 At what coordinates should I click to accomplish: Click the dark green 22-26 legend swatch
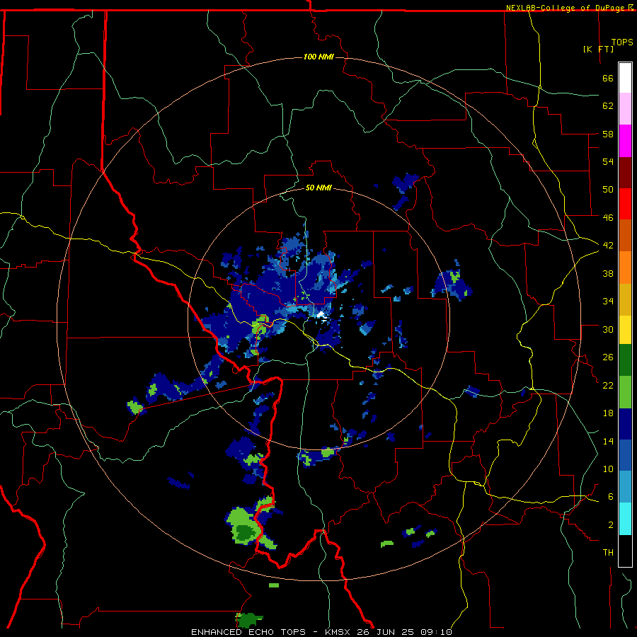pyautogui.click(x=625, y=360)
